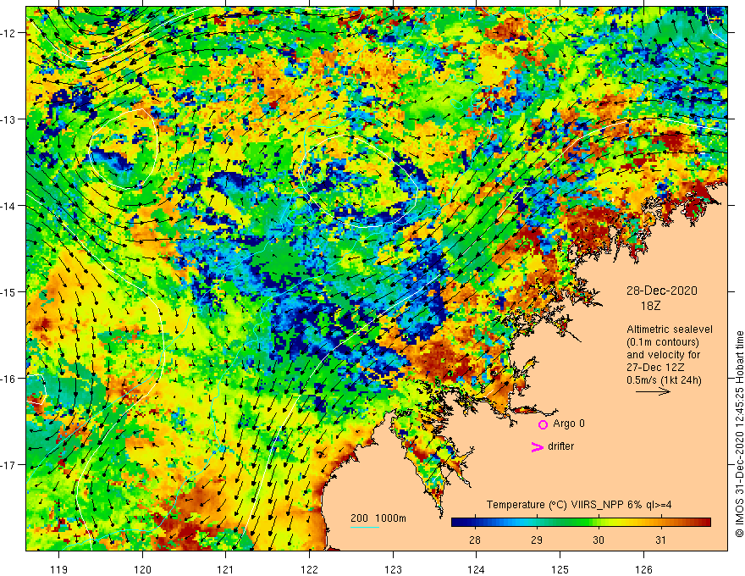Viewport: 745px width, 576px height.
Task: Click the cyan 200 1000m contour line sample
Action: [x=364, y=527]
